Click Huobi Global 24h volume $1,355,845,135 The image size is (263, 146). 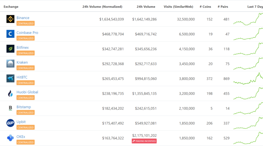[x=144, y=94]
